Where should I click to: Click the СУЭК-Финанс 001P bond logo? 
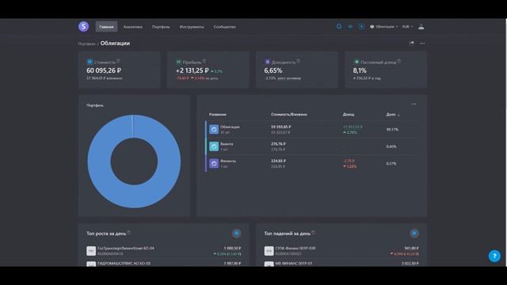tap(269, 251)
